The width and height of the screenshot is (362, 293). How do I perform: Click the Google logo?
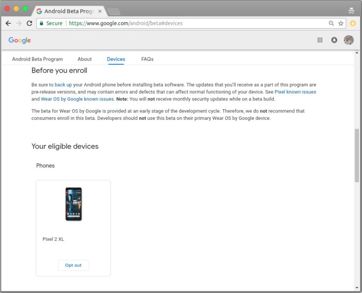pyautogui.click(x=19, y=40)
